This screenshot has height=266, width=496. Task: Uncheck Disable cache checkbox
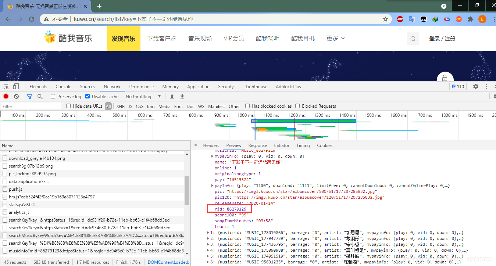click(x=88, y=96)
